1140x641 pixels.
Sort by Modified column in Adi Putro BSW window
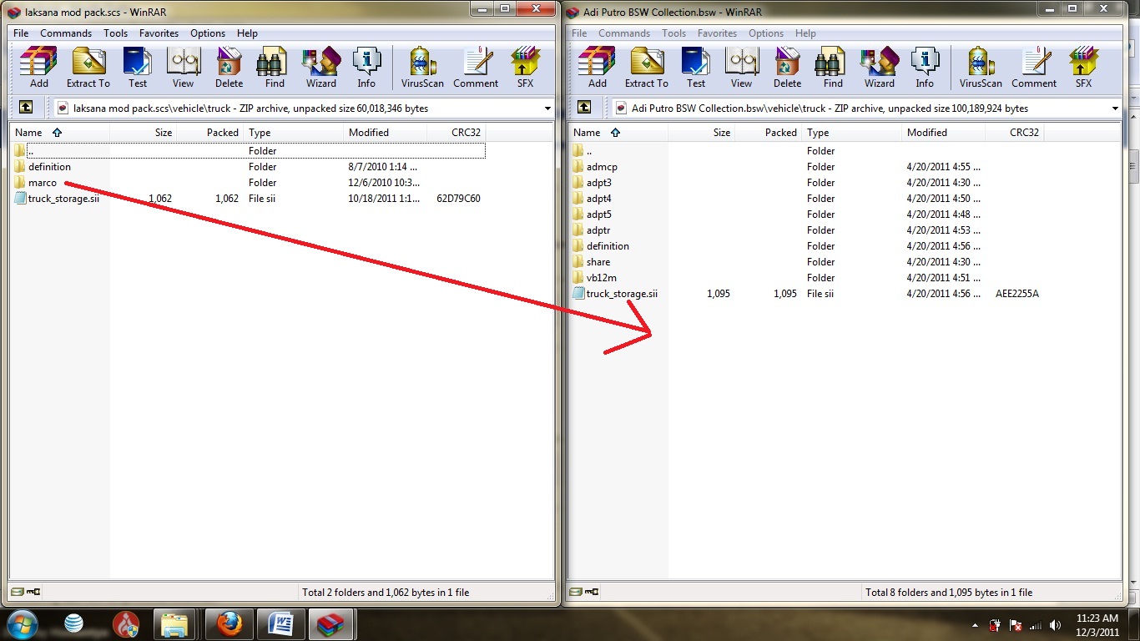click(944, 133)
